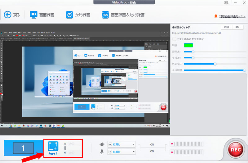Minimize the VideoProc recorder window

(x=235, y=2)
